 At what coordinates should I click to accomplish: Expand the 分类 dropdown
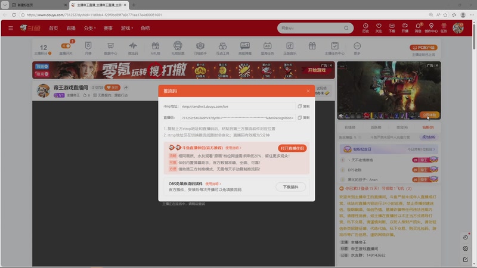(90, 28)
